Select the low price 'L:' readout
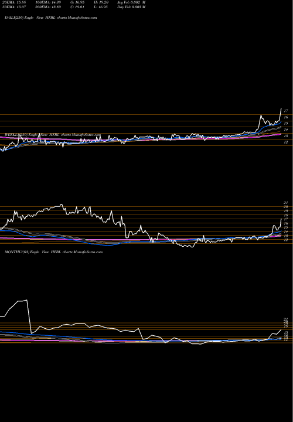 101,7
